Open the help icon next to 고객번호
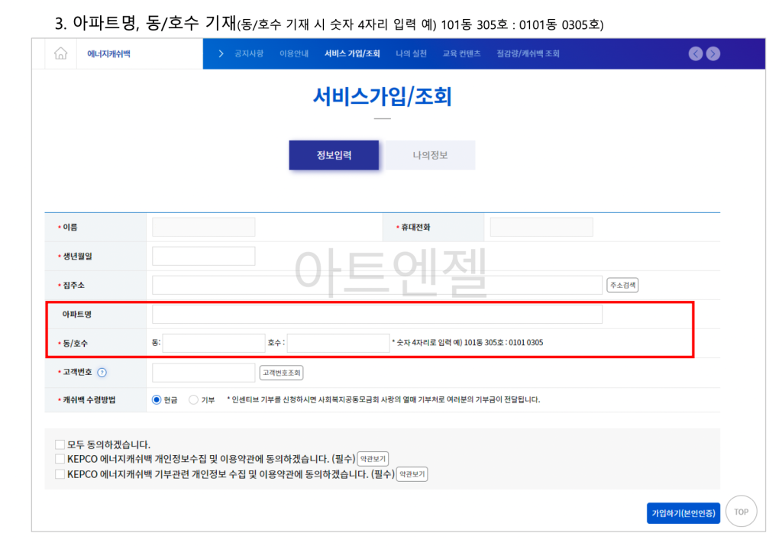Viewport: 782px width, 546px height. click(103, 373)
